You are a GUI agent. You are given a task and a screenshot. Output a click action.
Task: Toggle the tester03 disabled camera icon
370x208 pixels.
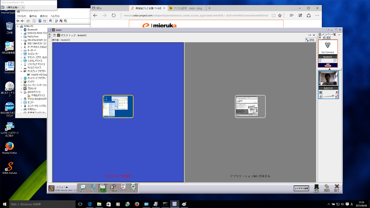point(320,61)
